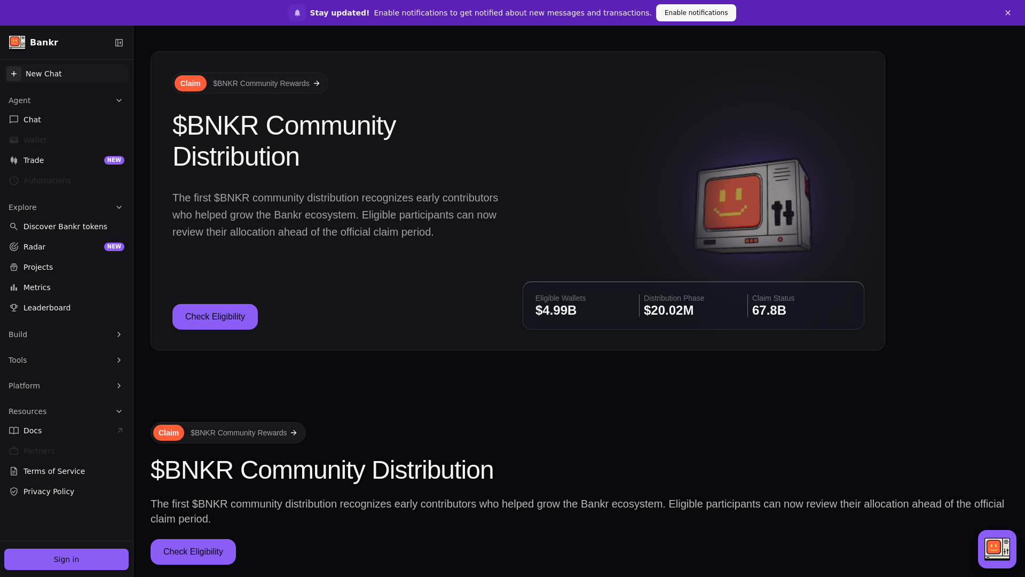Click the Privacy Policy shield icon
Image resolution: width=1025 pixels, height=577 pixels.
click(x=14, y=492)
